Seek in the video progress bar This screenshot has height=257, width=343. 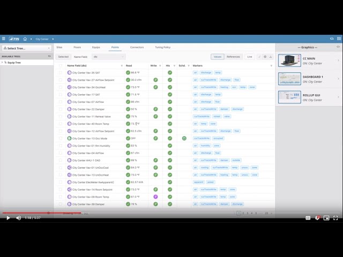point(171,213)
